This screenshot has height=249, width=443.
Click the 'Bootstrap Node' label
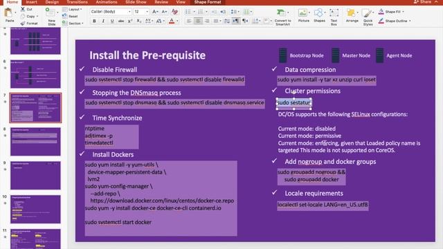click(x=307, y=55)
